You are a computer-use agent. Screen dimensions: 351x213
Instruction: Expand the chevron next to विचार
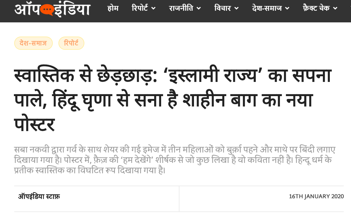tap(236, 9)
